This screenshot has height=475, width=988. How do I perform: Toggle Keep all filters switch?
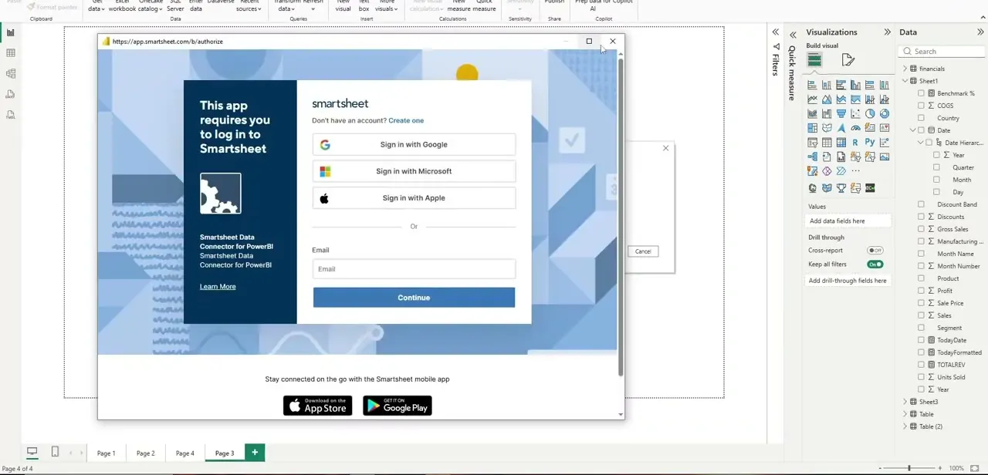(x=875, y=264)
